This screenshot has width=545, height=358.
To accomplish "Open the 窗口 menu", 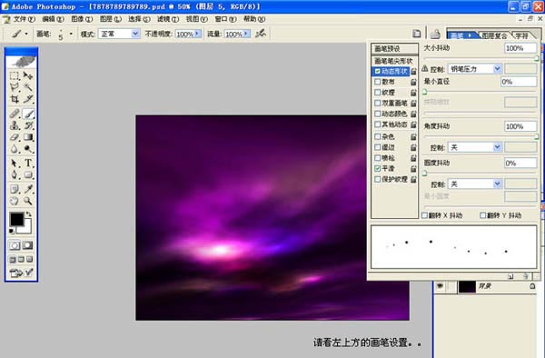I will coord(225,19).
